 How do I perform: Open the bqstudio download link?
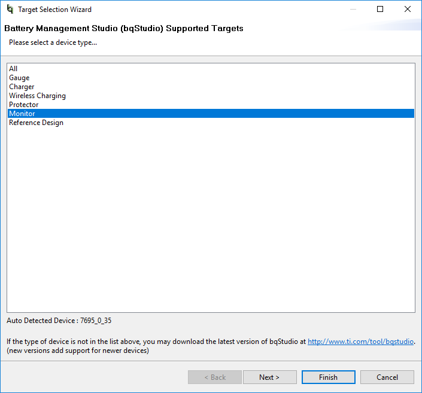pos(360,342)
